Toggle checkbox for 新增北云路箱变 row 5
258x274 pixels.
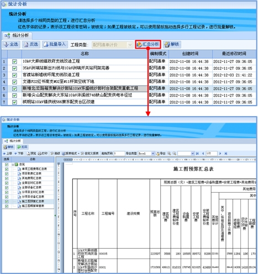[x=14, y=88]
